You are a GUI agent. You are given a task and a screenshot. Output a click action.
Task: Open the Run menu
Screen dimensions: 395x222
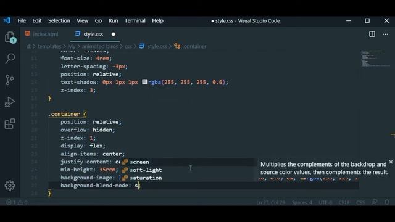click(113, 20)
